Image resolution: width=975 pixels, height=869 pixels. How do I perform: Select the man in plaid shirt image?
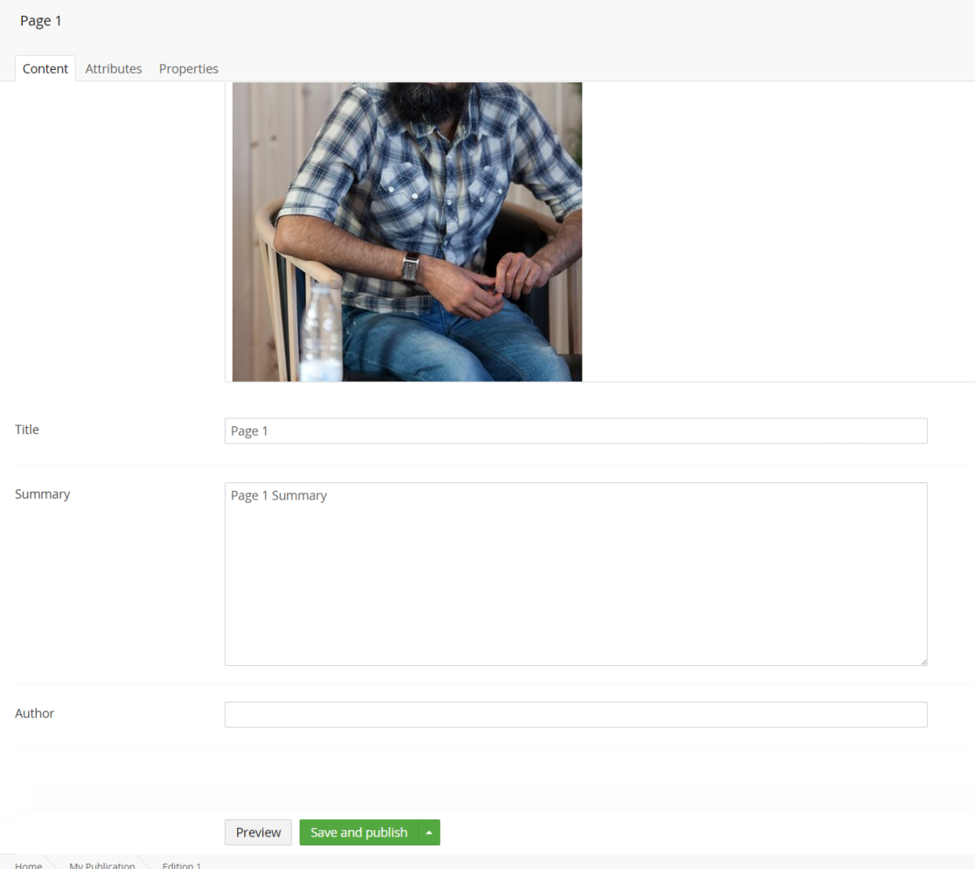407,232
